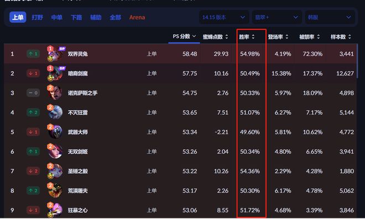Click the 荒漠屠夫 champion portrait
Screen dimensions: 365x219
[55, 191]
